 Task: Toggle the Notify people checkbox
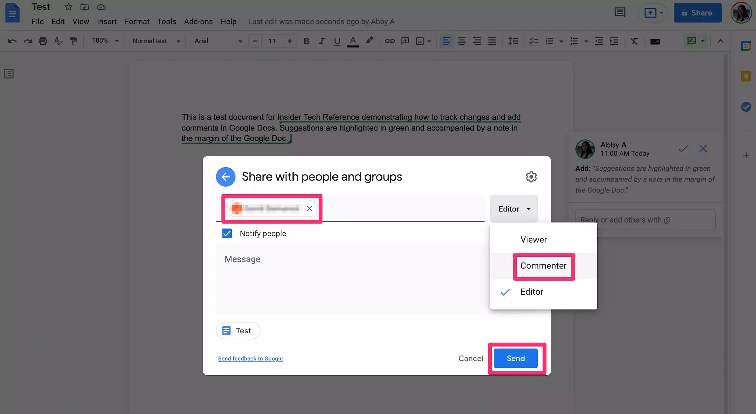pos(226,233)
